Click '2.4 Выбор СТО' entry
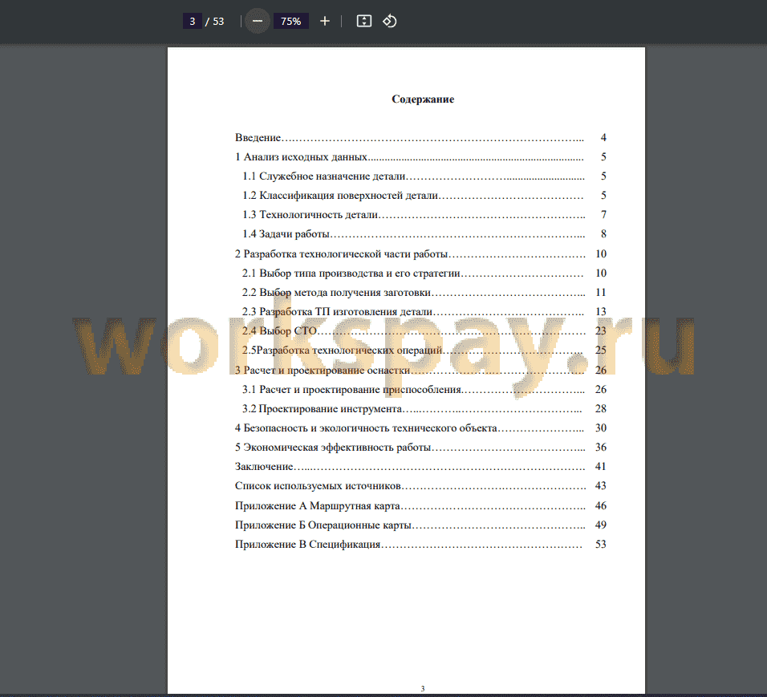 point(424,331)
